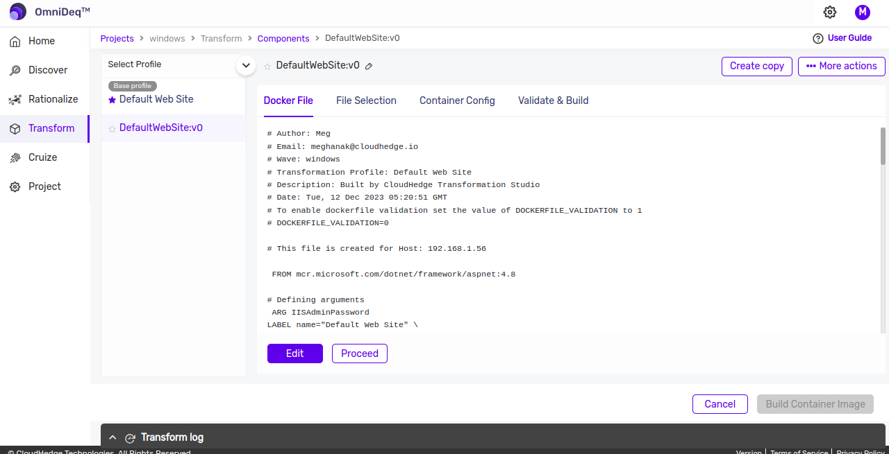Open Cruize from the sidebar
Screen dimensions: 889x454
(x=42, y=157)
